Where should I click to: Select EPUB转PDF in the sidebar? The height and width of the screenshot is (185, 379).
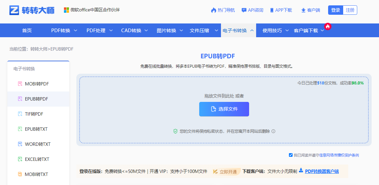39,99
